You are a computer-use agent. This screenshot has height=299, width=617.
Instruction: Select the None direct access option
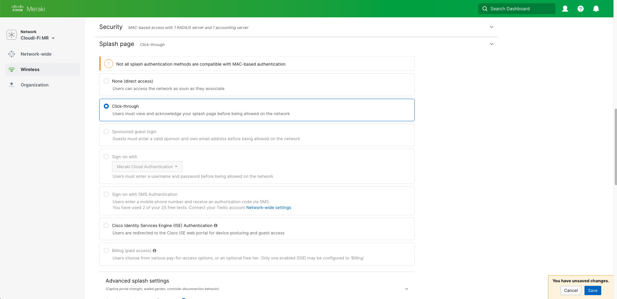(x=106, y=81)
